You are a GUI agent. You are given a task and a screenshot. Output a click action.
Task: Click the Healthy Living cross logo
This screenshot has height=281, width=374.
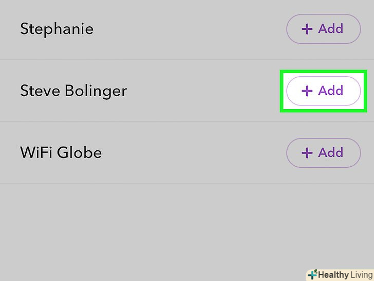312,274
